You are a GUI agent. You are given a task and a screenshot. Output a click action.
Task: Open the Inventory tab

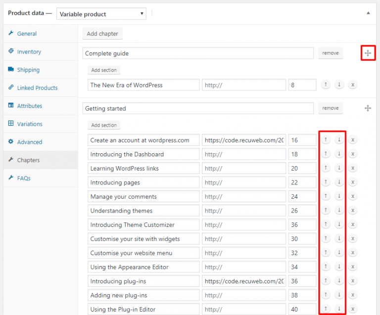pos(29,52)
